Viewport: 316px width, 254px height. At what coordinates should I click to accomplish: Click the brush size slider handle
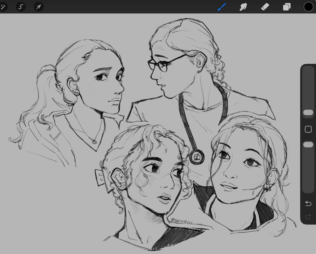coord(308,113)
